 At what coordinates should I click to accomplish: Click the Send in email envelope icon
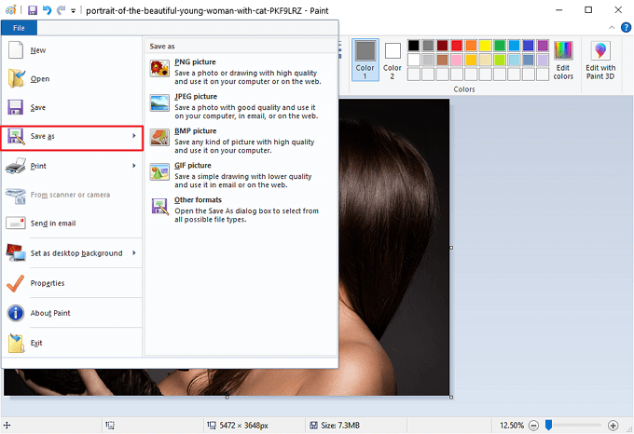(16, 223)
